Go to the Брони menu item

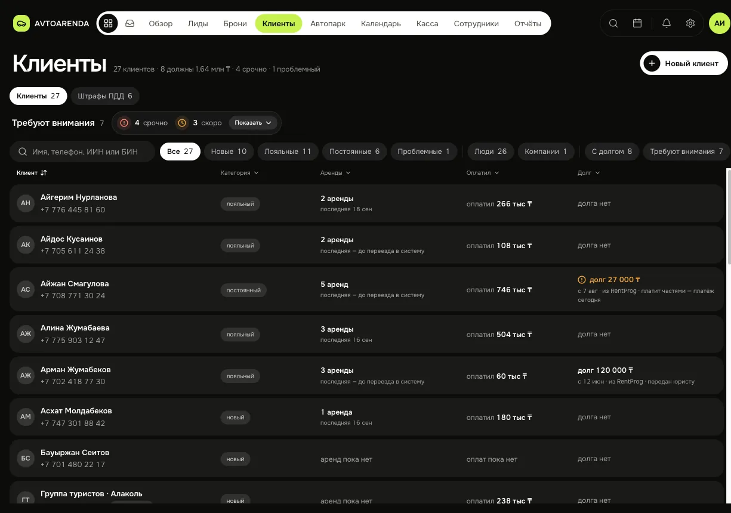tap(235, 23)
